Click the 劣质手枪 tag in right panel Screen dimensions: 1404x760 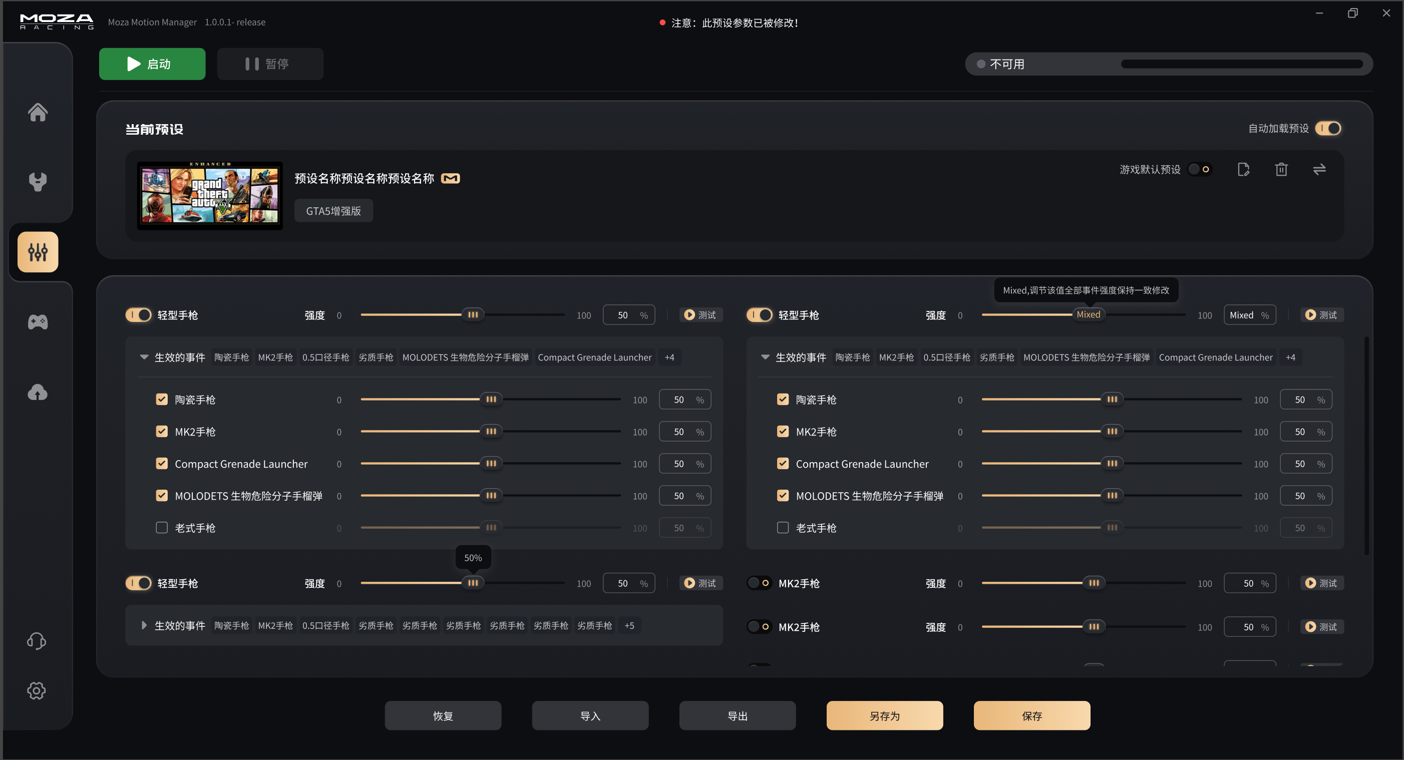(x=997, y=357)
